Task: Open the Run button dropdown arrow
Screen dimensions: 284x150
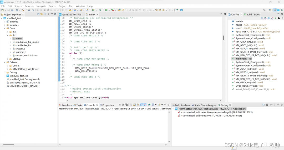Action: tap(109, 10)
